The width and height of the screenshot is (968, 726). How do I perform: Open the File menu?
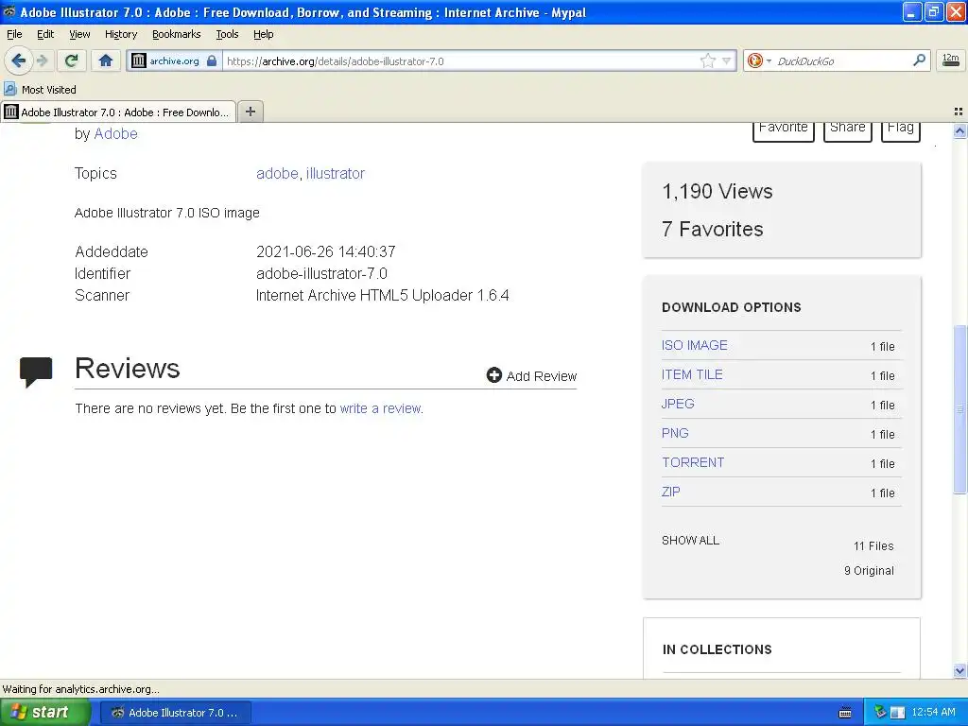14,34
